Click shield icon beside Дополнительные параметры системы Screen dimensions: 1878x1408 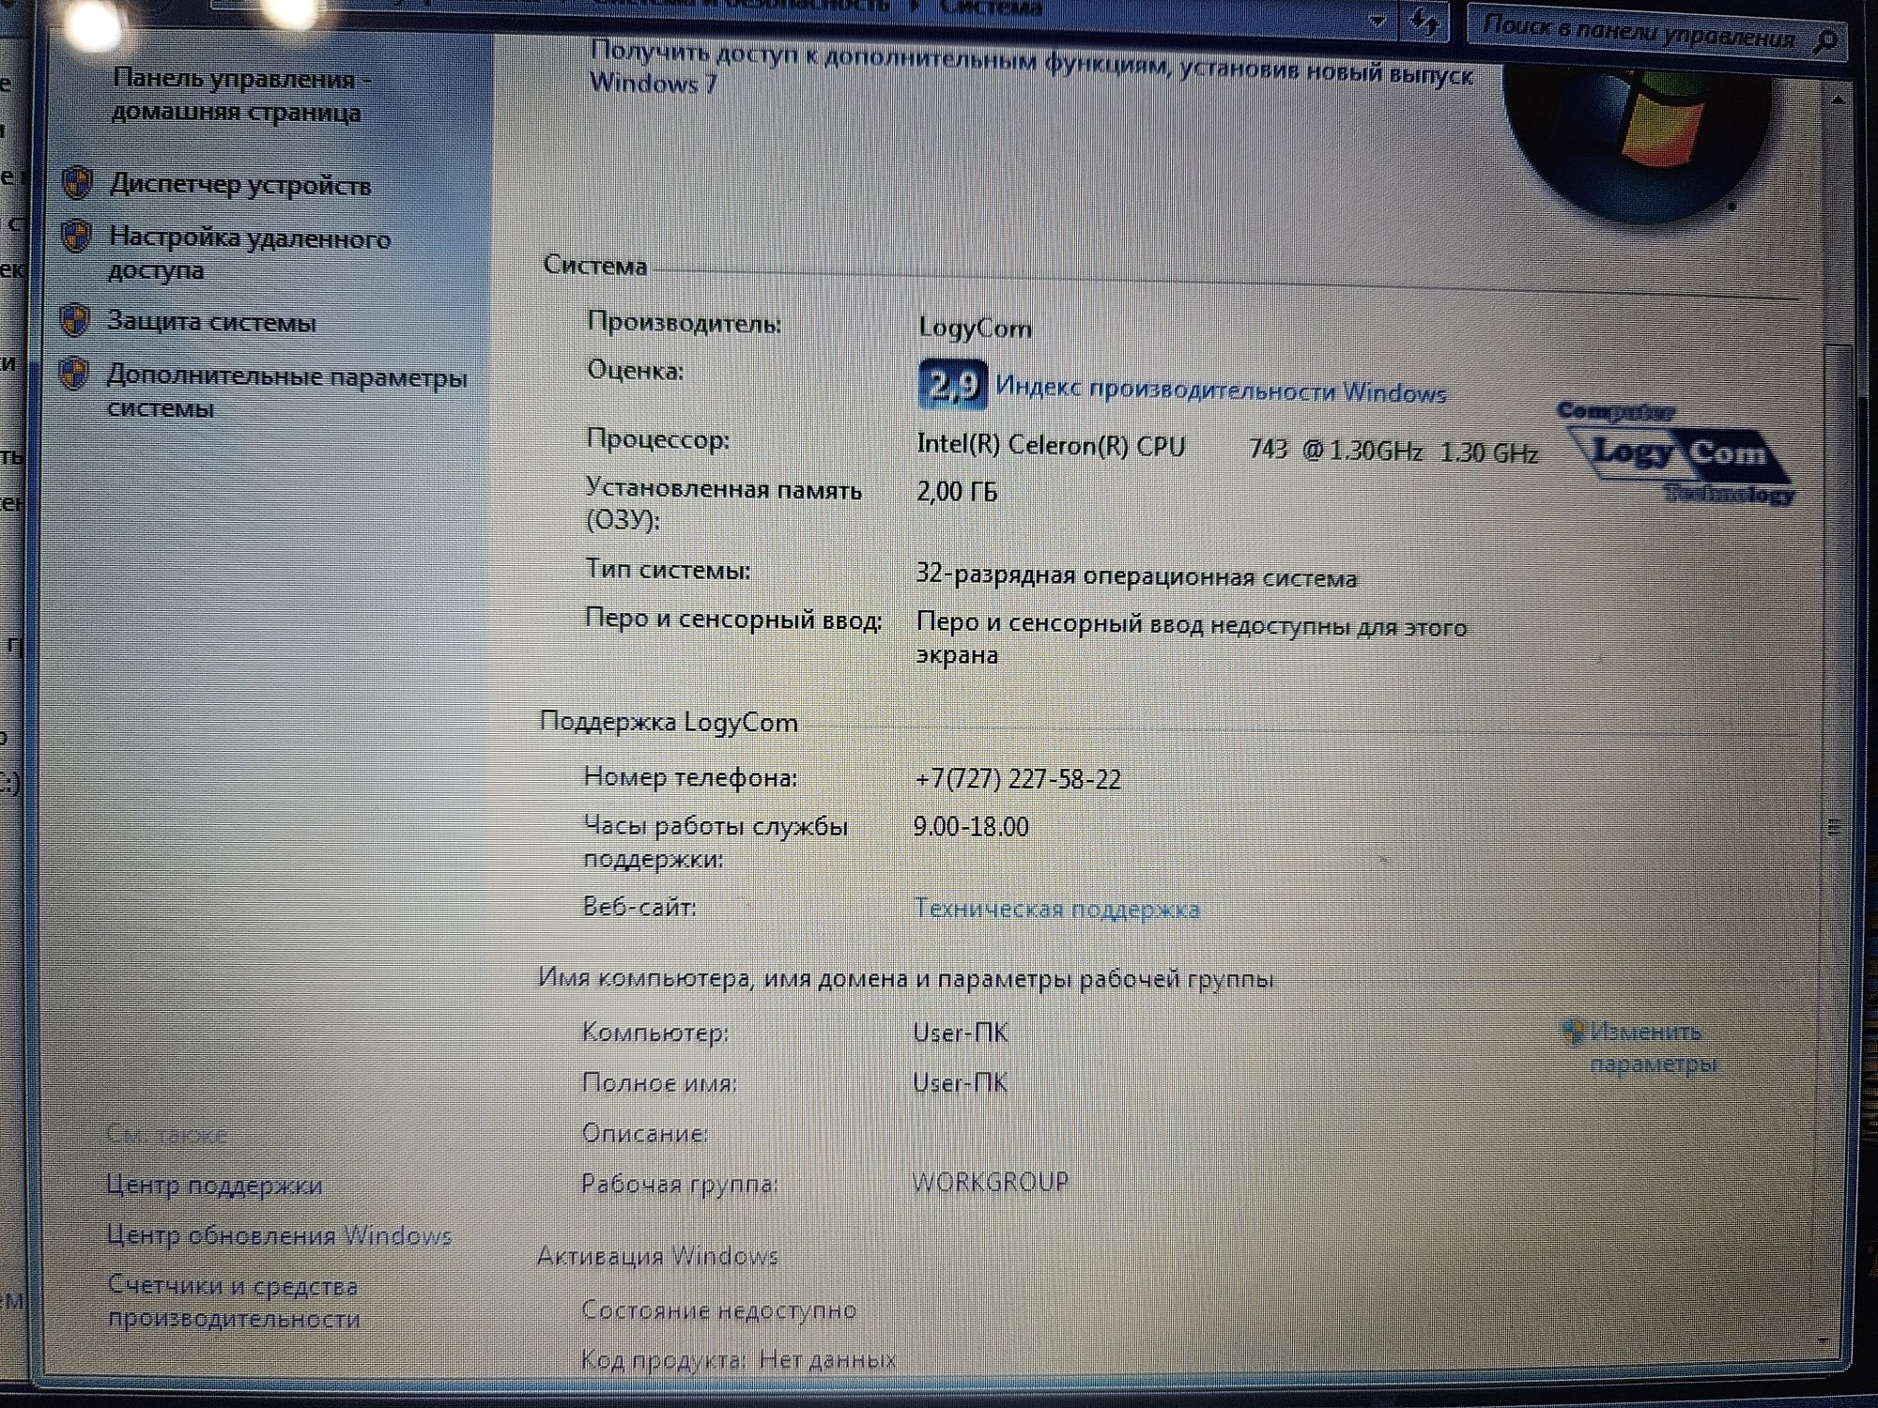pos(73,374)
